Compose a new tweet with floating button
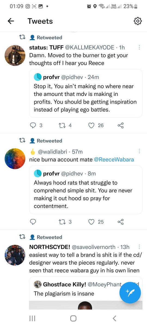Viewport: 147px width, 328px height. point(130,292)
